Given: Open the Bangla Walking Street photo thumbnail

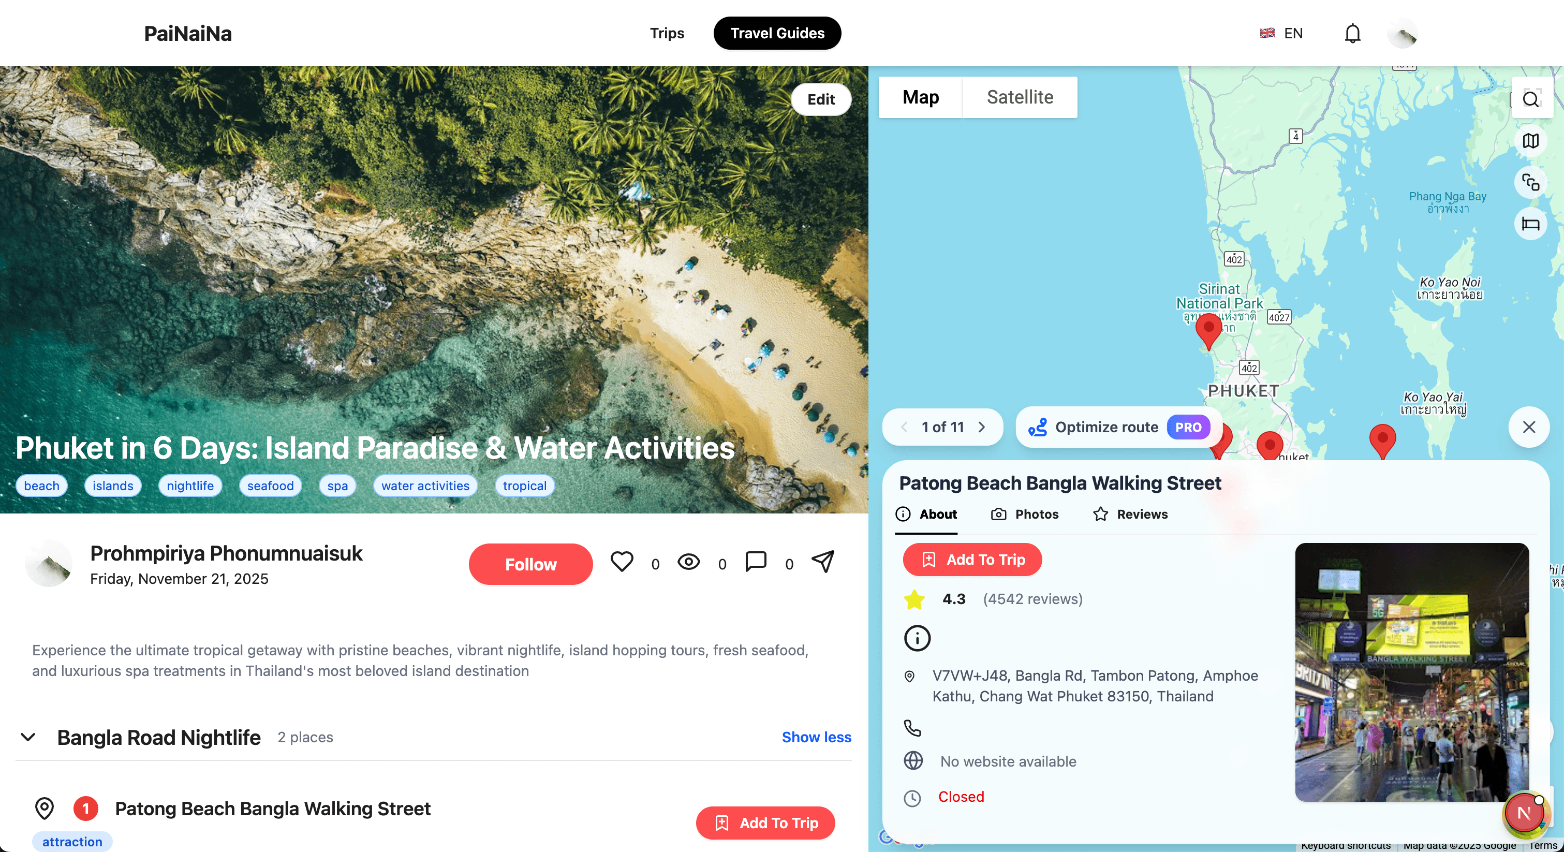Looking at the screenshot, I should pos(1412,672).
